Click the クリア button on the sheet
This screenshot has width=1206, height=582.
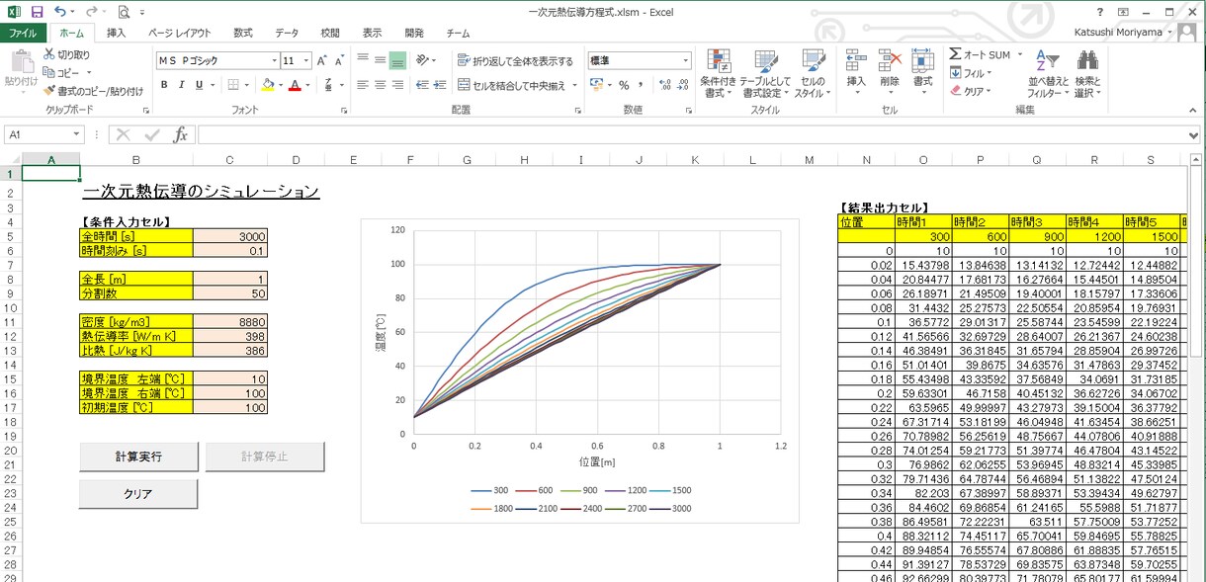click(x=138, y=494)
